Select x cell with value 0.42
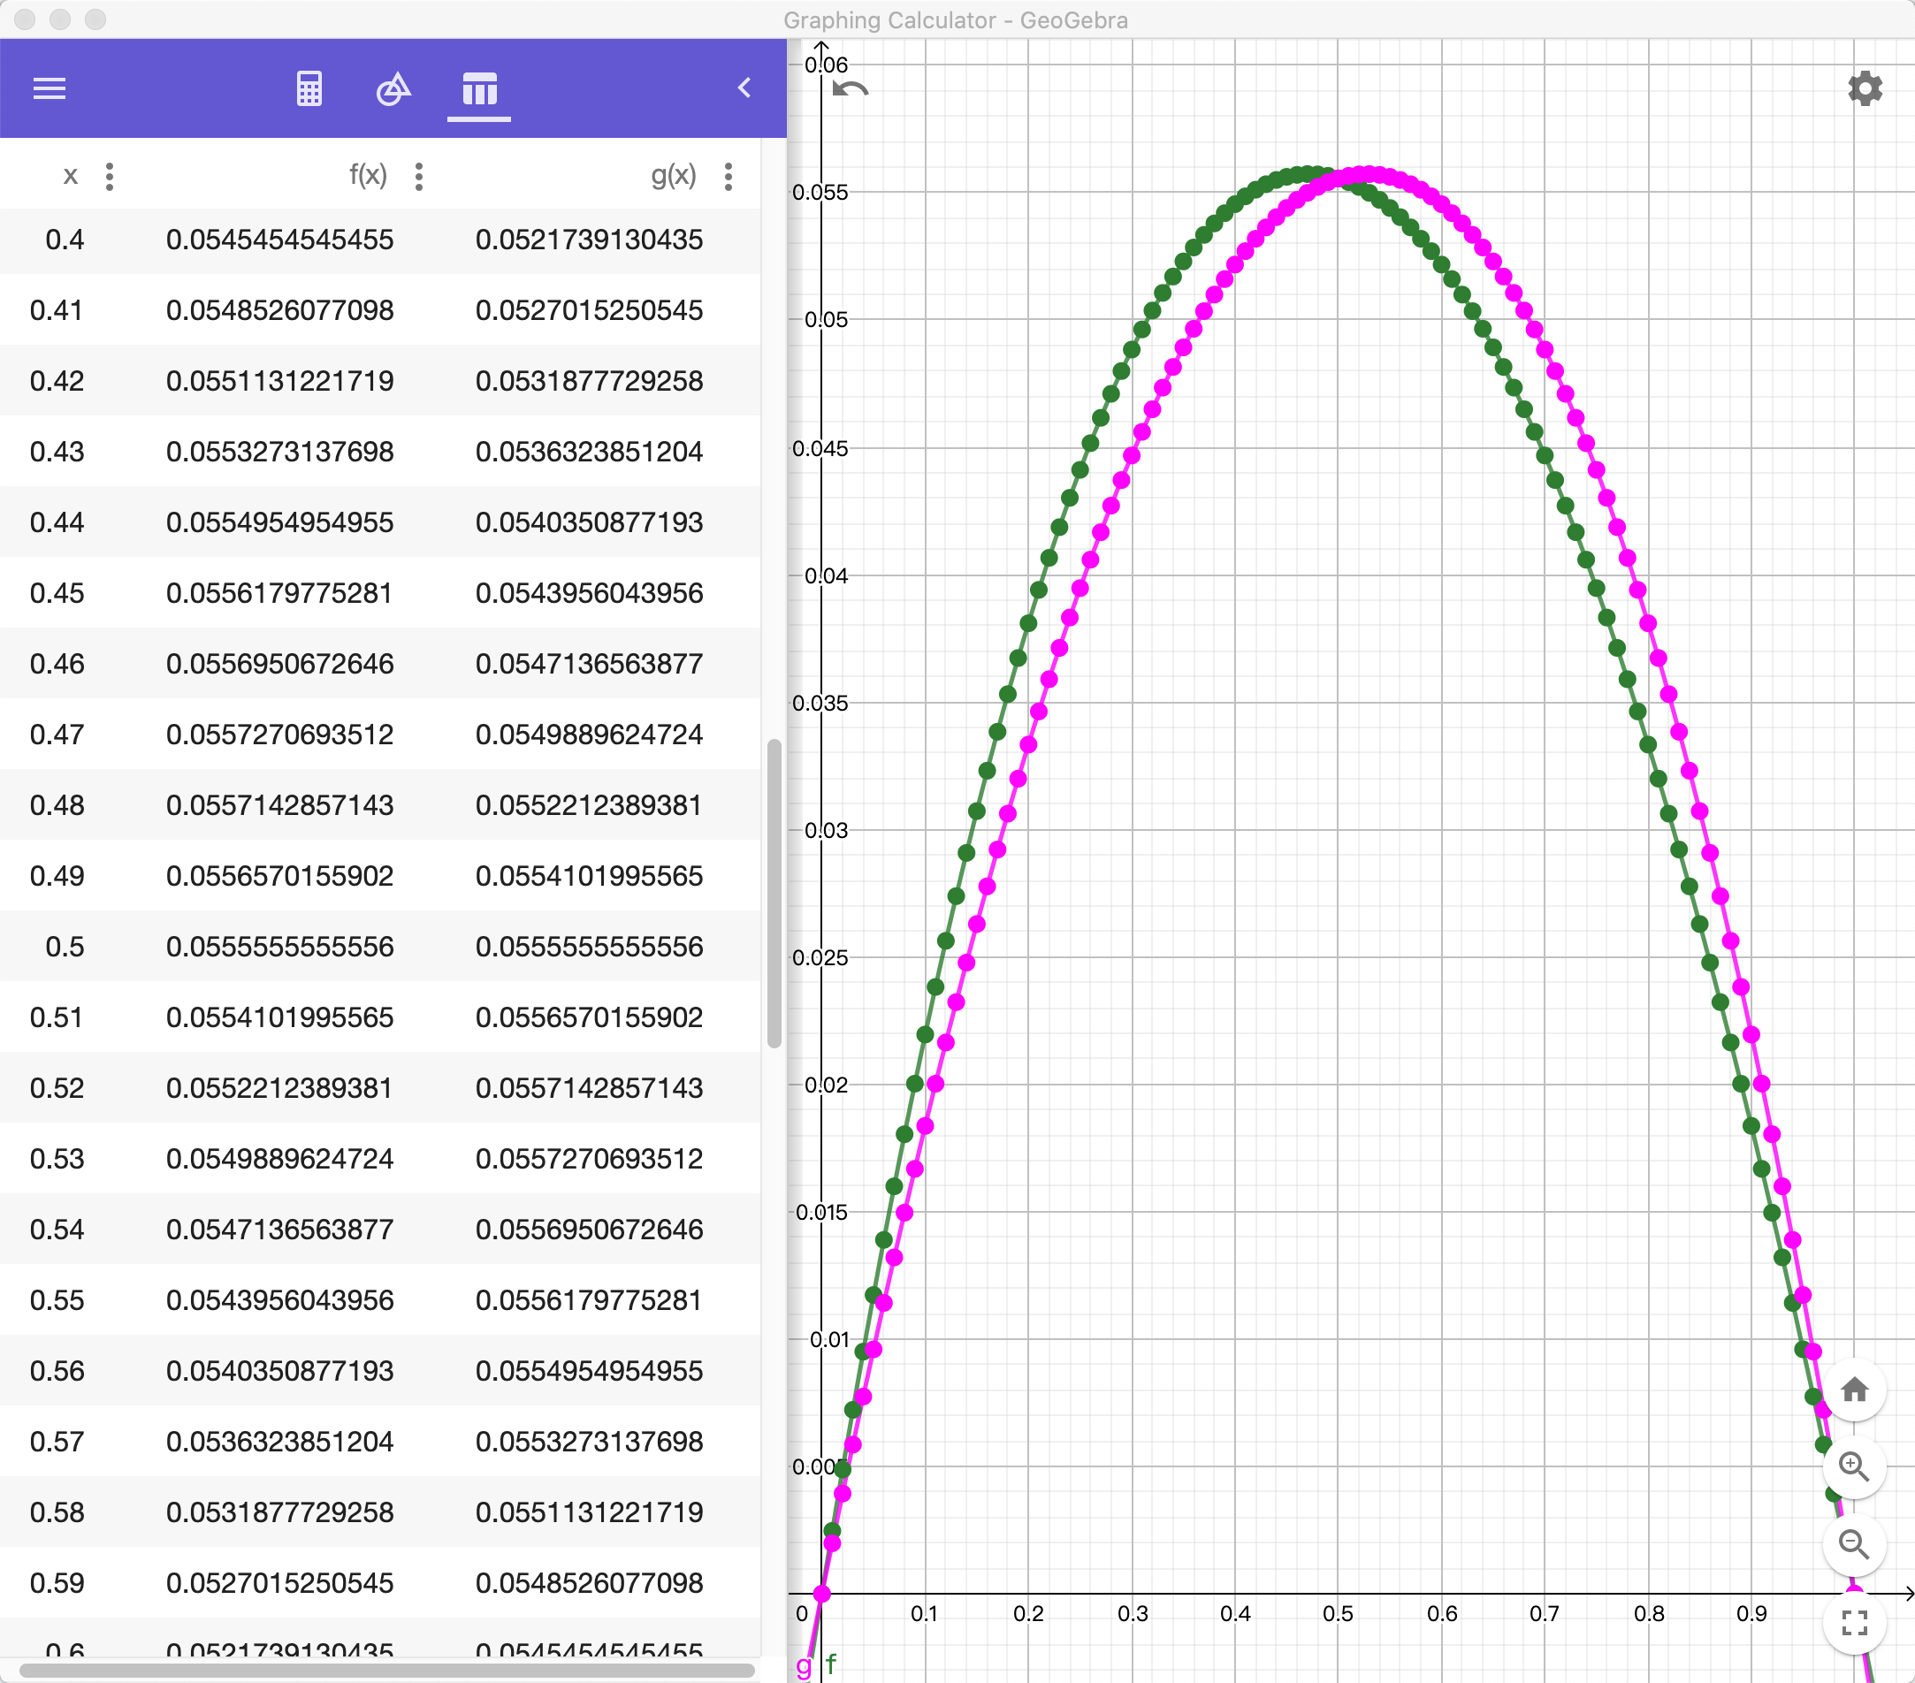 coord(57,381)
